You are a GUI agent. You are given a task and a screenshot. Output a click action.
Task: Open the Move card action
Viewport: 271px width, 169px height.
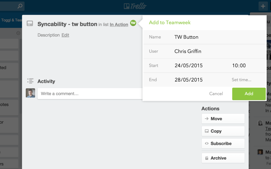(x=223, y=119)
